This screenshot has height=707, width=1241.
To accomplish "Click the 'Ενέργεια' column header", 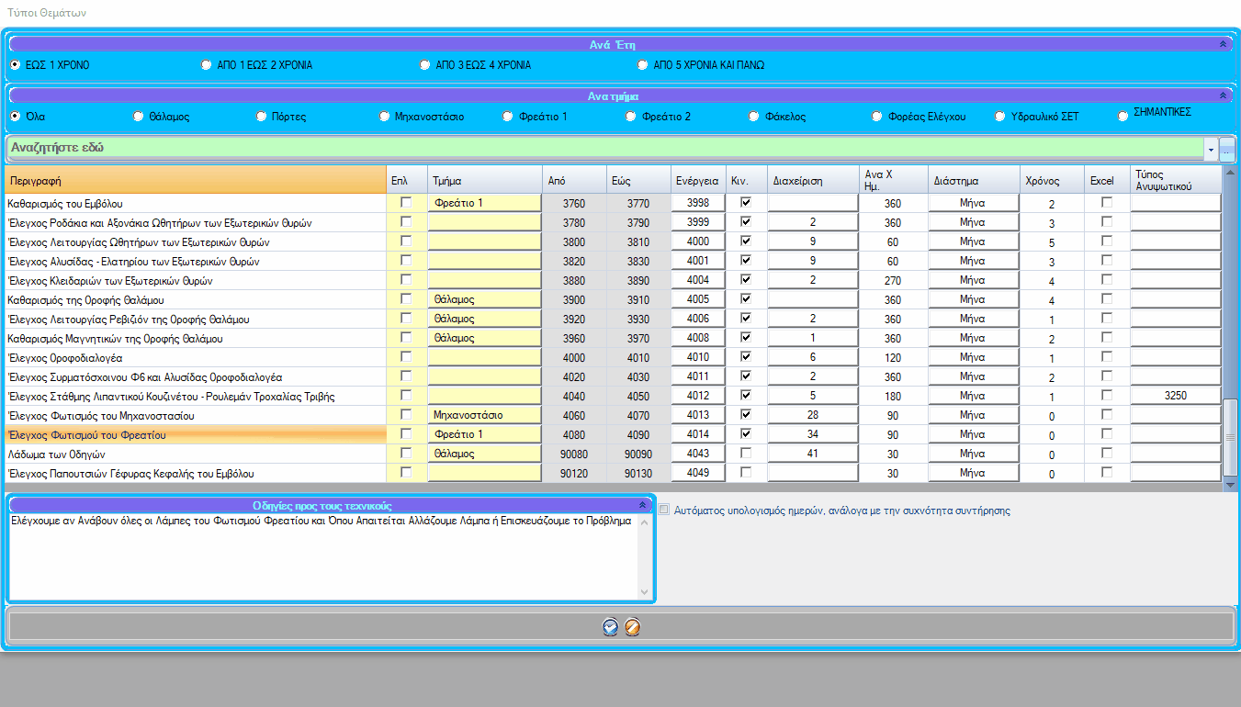I will 696,181.
